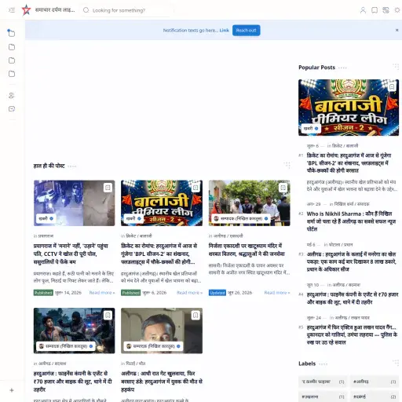Open the contacts person icon in sidebar
This screenshot has height=402, width=402.
[12, 96]
